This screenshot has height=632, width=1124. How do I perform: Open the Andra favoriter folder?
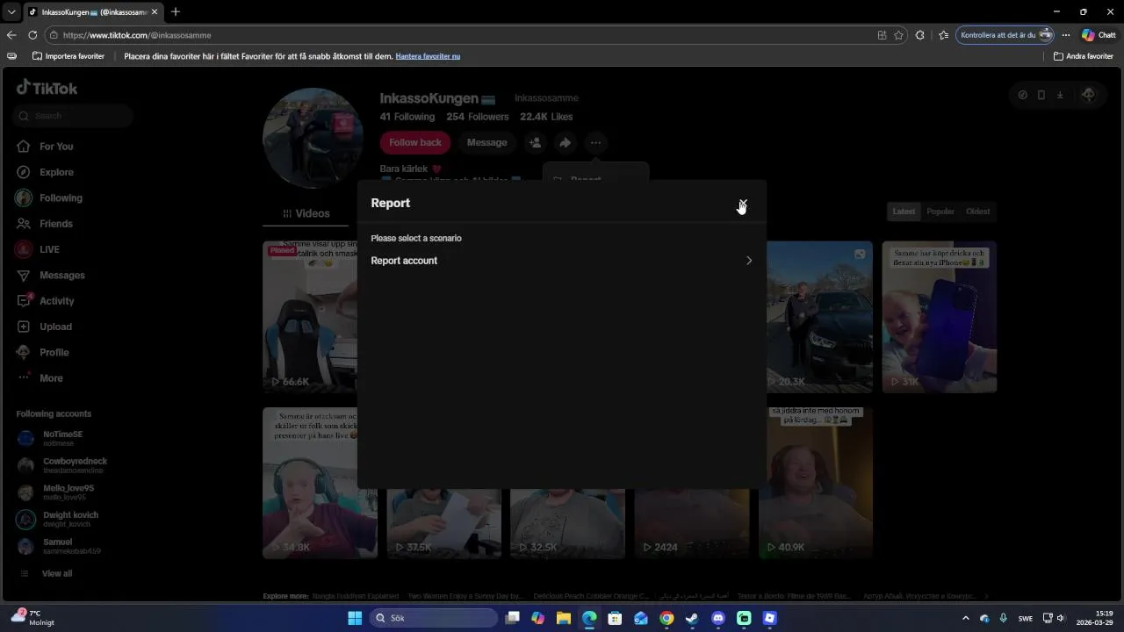pos(1084,56)
